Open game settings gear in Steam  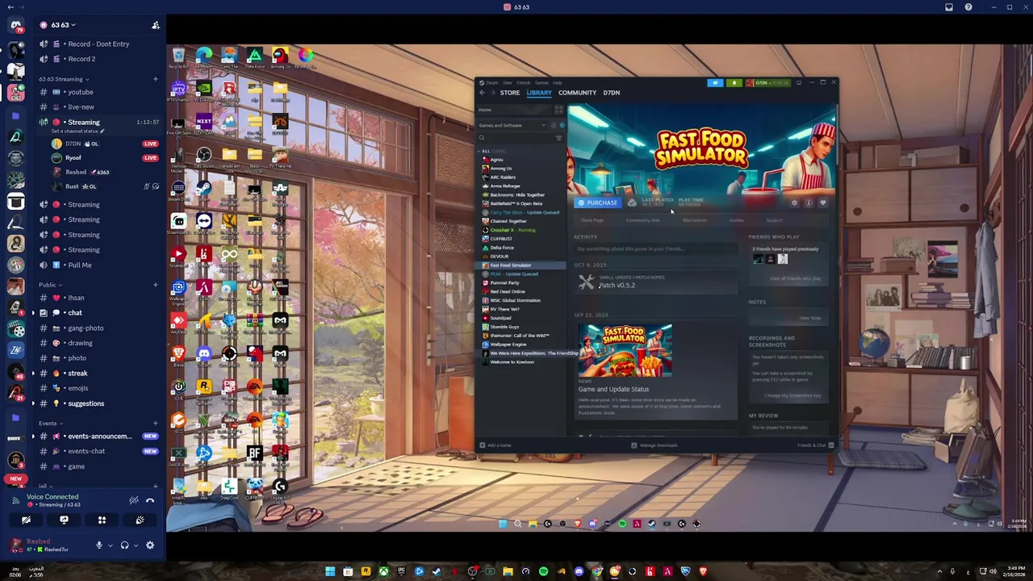794,203
